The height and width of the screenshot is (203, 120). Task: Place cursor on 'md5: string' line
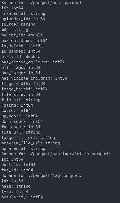click(15, 30)
